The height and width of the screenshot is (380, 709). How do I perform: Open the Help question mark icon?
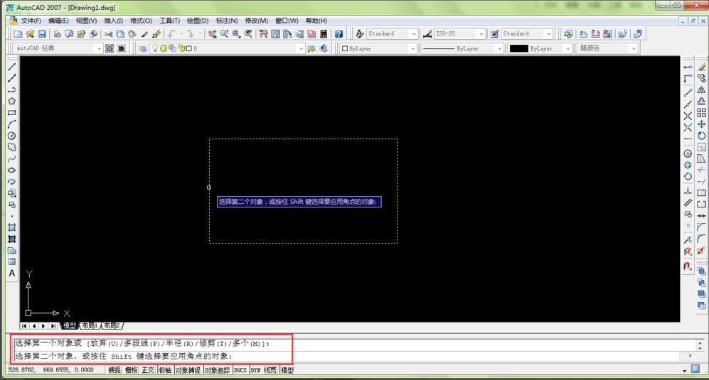coord(338,34)
